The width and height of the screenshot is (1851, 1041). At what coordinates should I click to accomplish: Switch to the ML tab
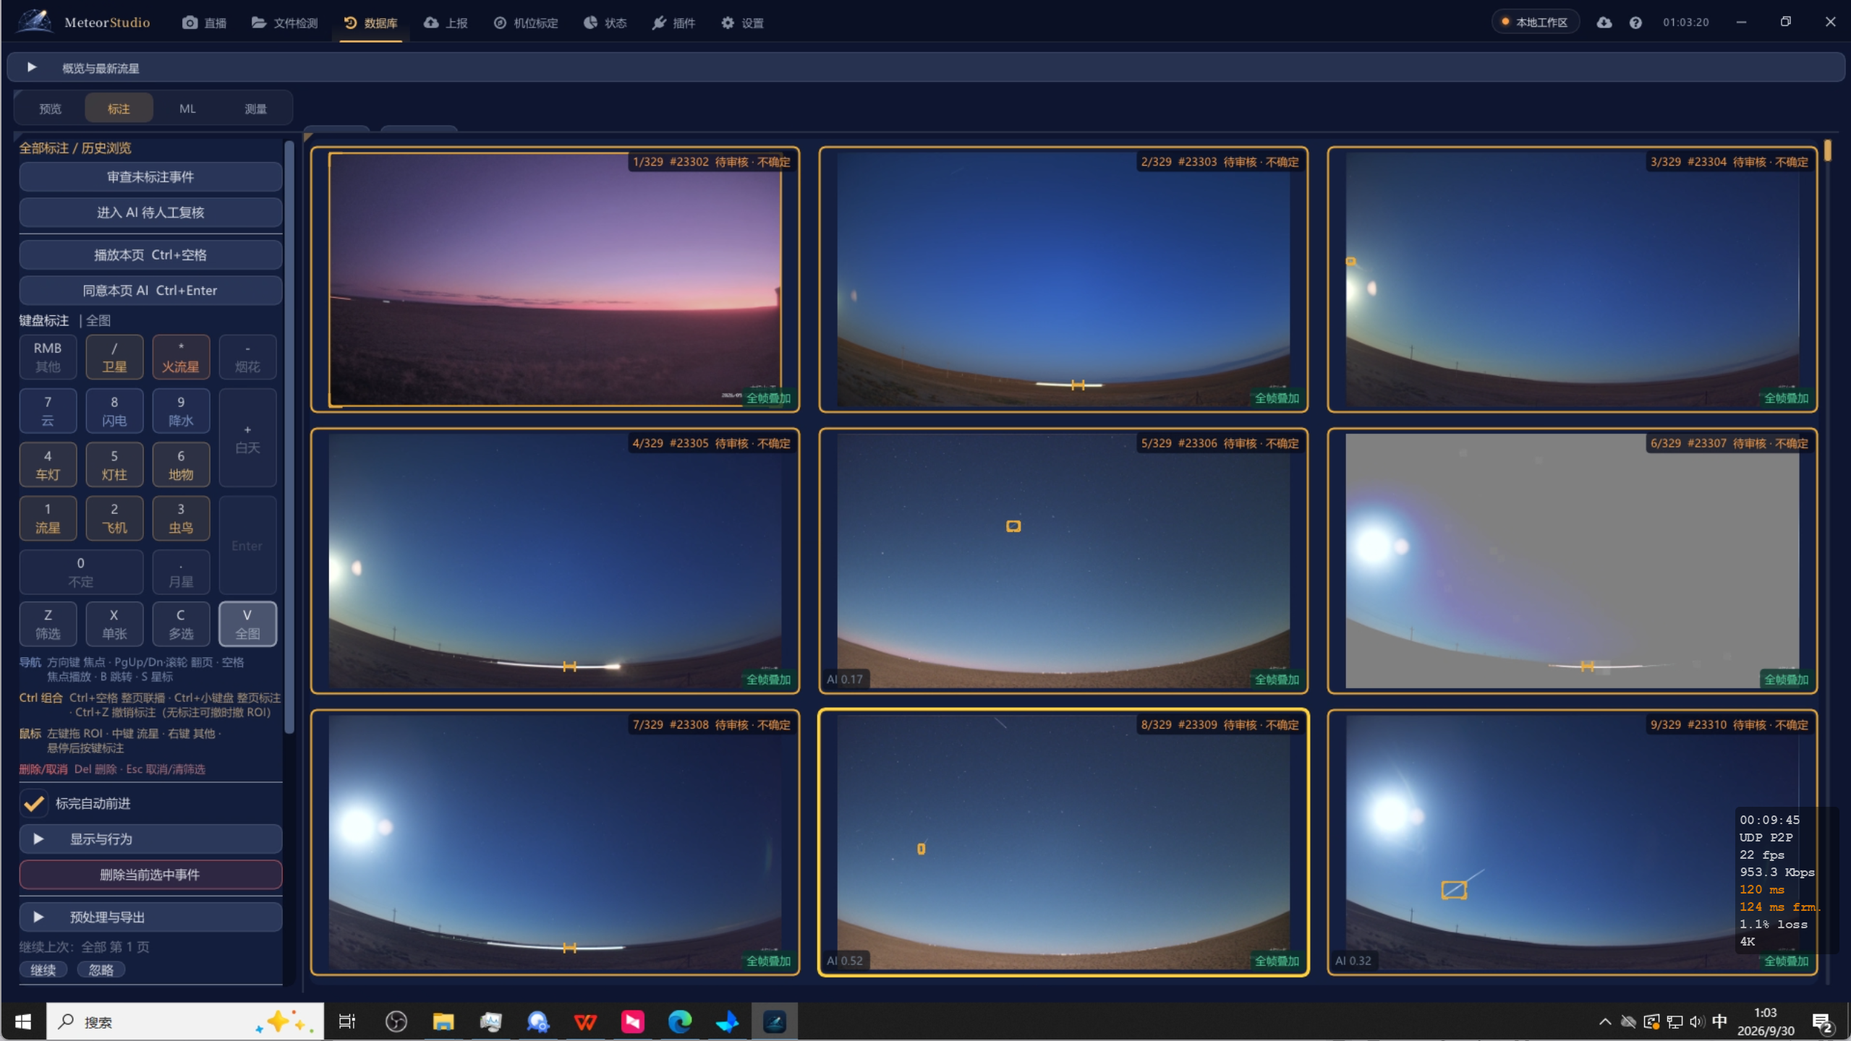tap(187, 108)
